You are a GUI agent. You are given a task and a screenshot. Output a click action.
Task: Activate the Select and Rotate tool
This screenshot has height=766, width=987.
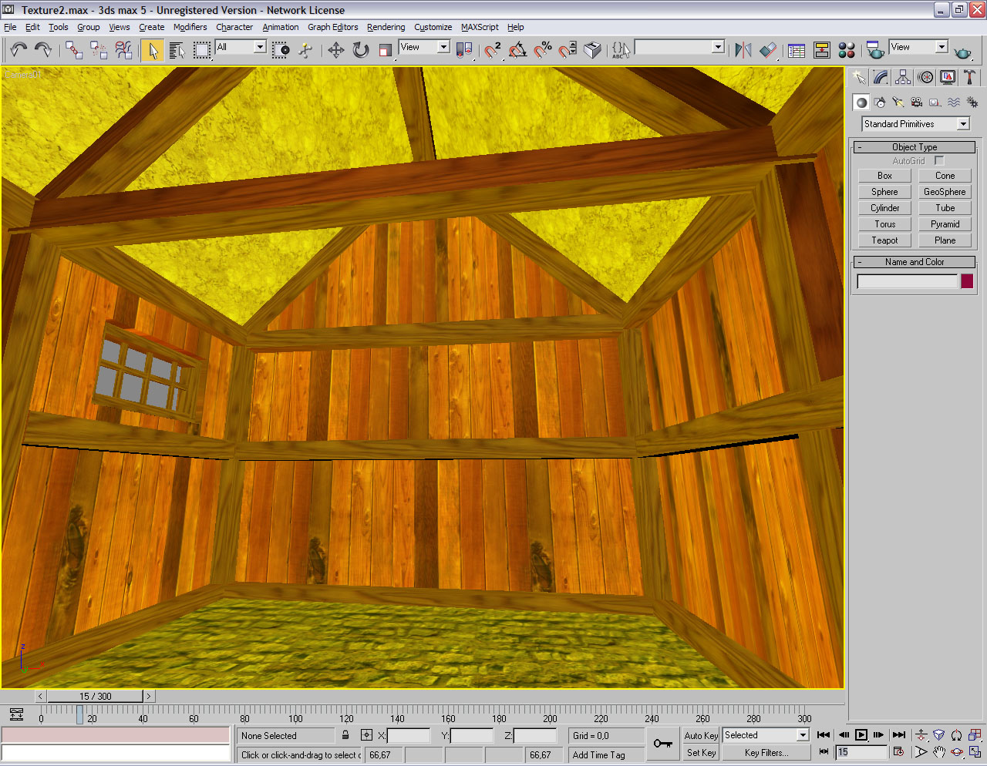click(x=360, y=51)
